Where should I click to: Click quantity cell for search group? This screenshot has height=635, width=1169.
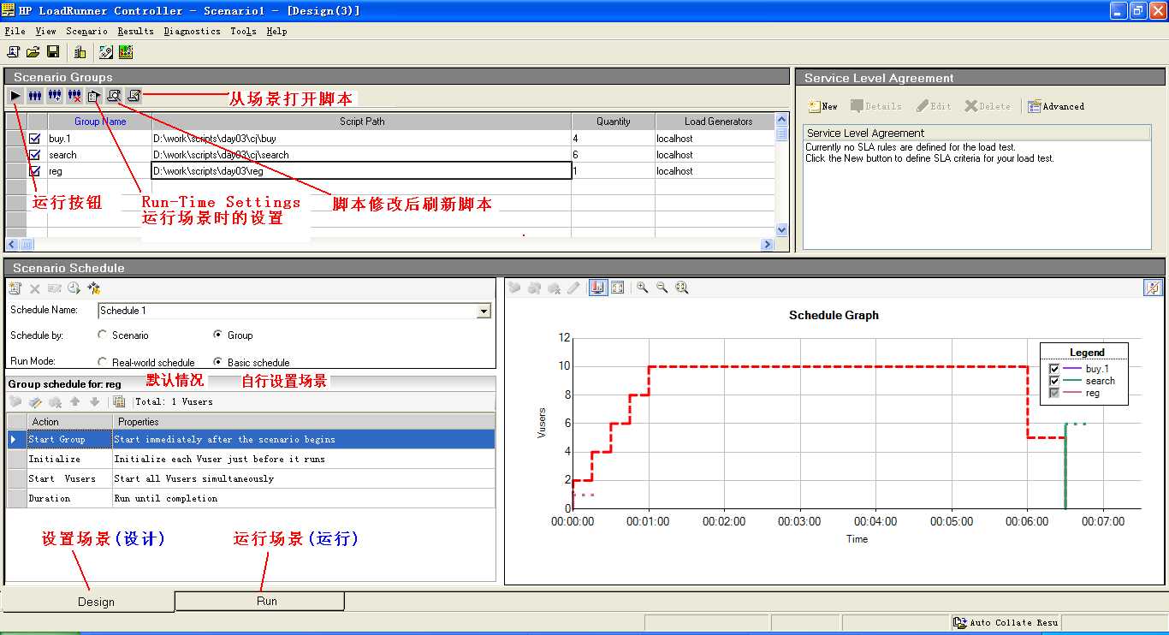[x=614, y=154]
